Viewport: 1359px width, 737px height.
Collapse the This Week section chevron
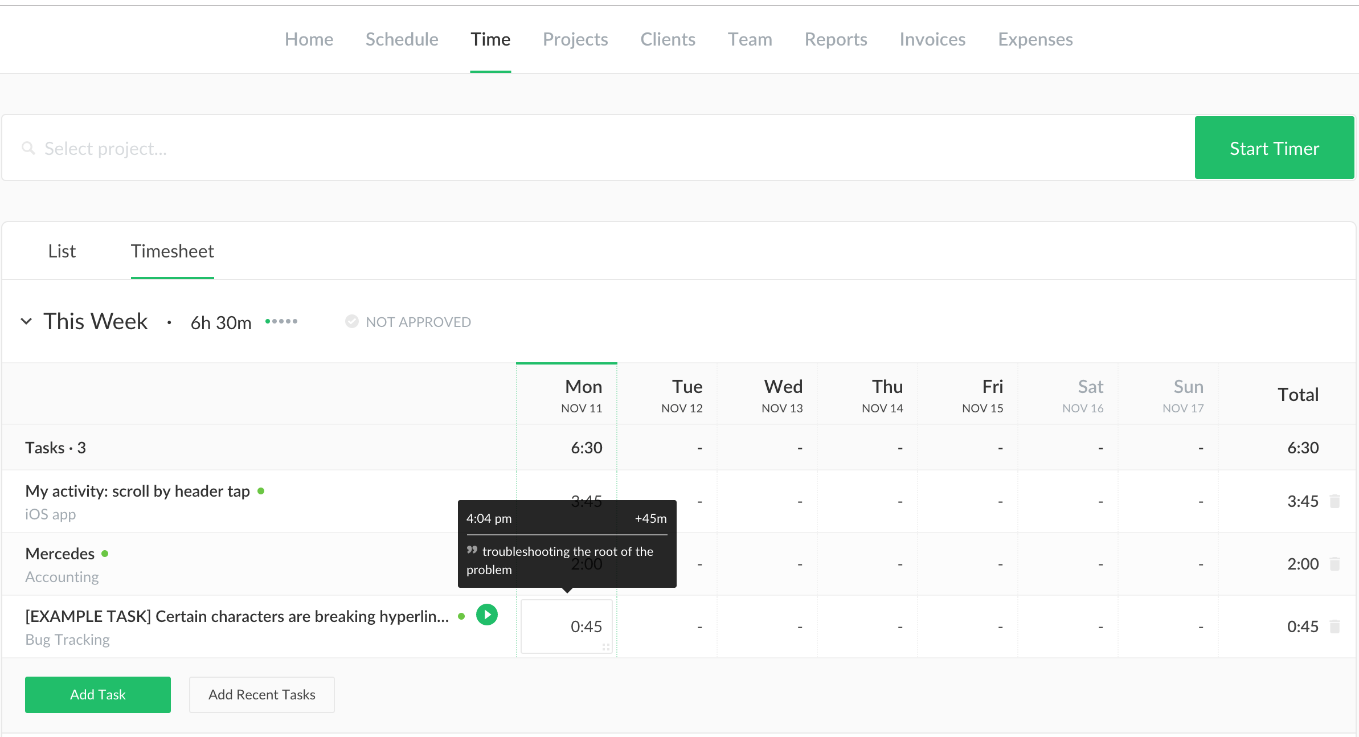tap(26, 321)
